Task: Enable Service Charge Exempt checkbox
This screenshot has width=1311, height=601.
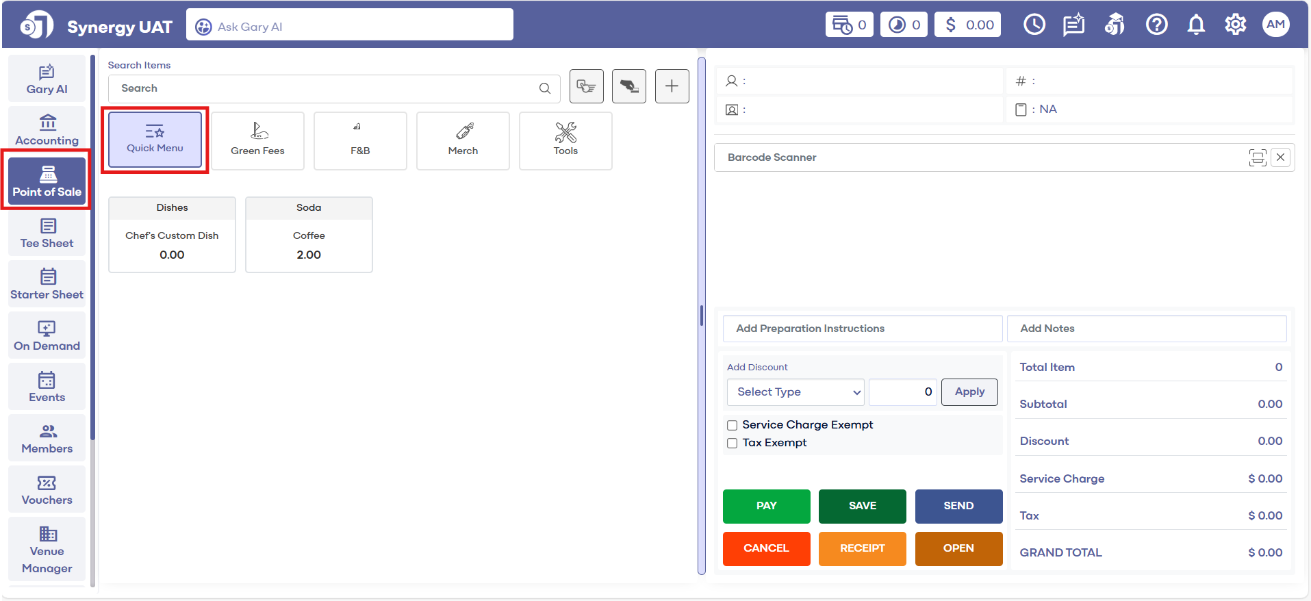Action: [732, 425]
